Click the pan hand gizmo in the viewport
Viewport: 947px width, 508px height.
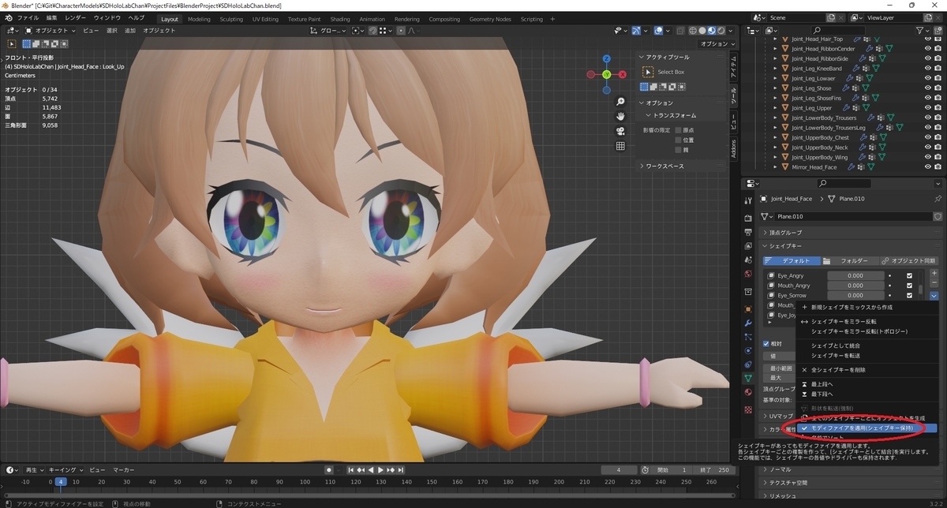coord(621,116)
